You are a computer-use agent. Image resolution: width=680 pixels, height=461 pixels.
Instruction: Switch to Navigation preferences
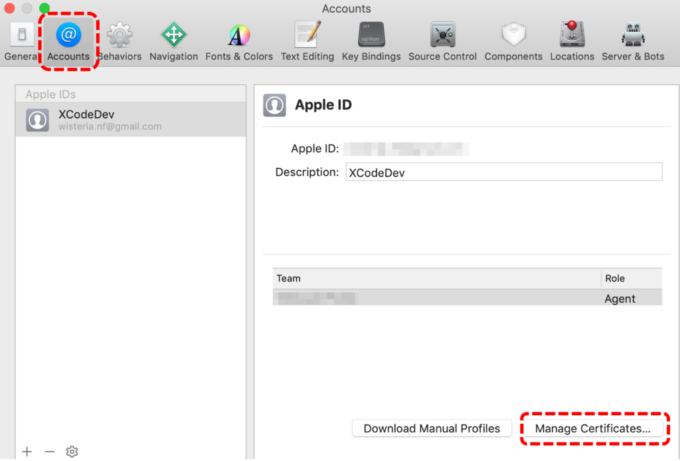[173, 41]
